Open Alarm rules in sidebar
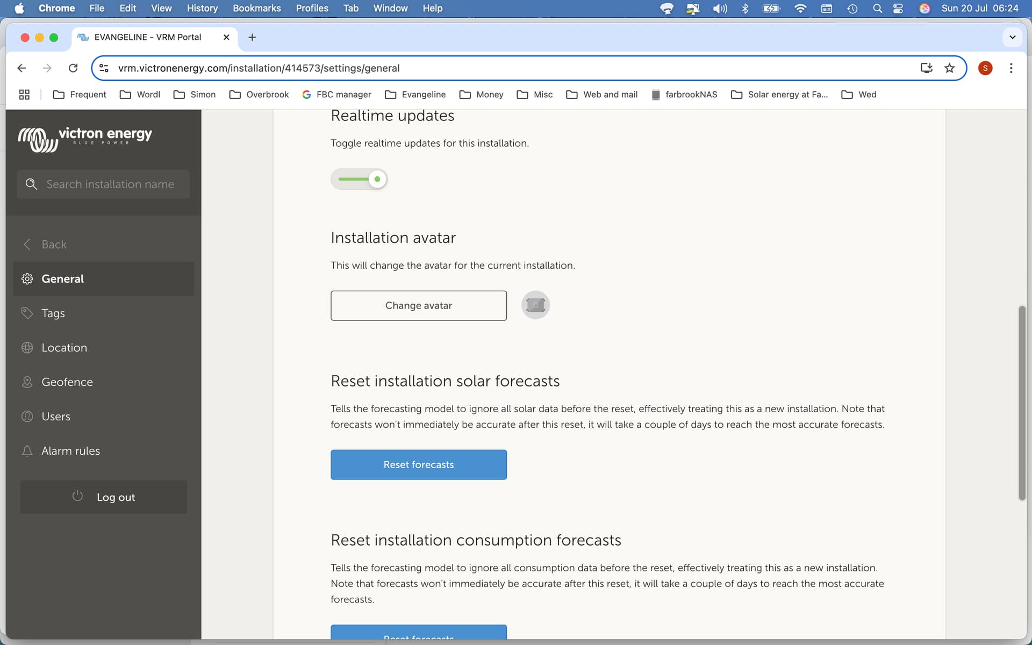The image size is (1032, 645). point(70,451)
